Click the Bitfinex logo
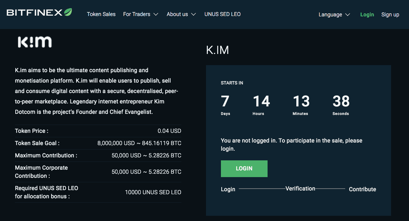Viewport: 409px width, 221px height. (39, 12)
